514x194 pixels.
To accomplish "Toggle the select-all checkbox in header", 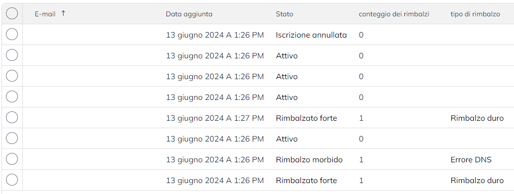I will pos(12,14).
